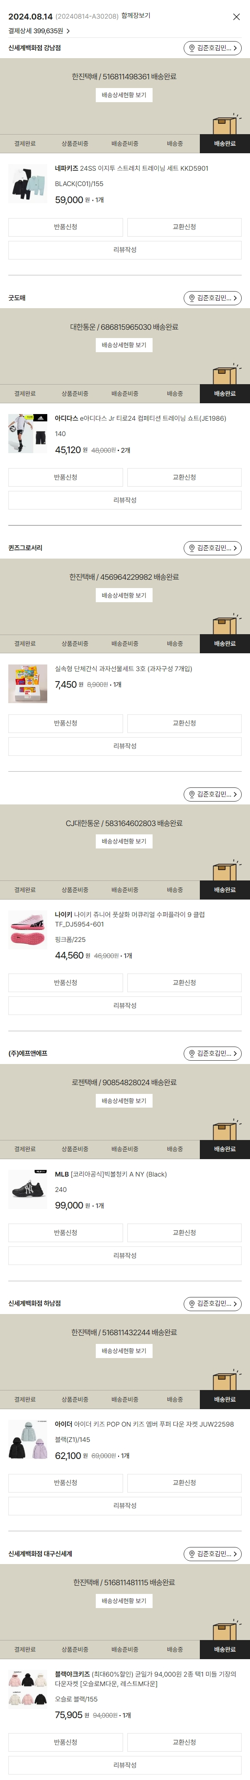250x1780 pixels.
Task: Click location pin icon in 굿도매 address pill
Action: pyautogui.click(x=191, y=299)
